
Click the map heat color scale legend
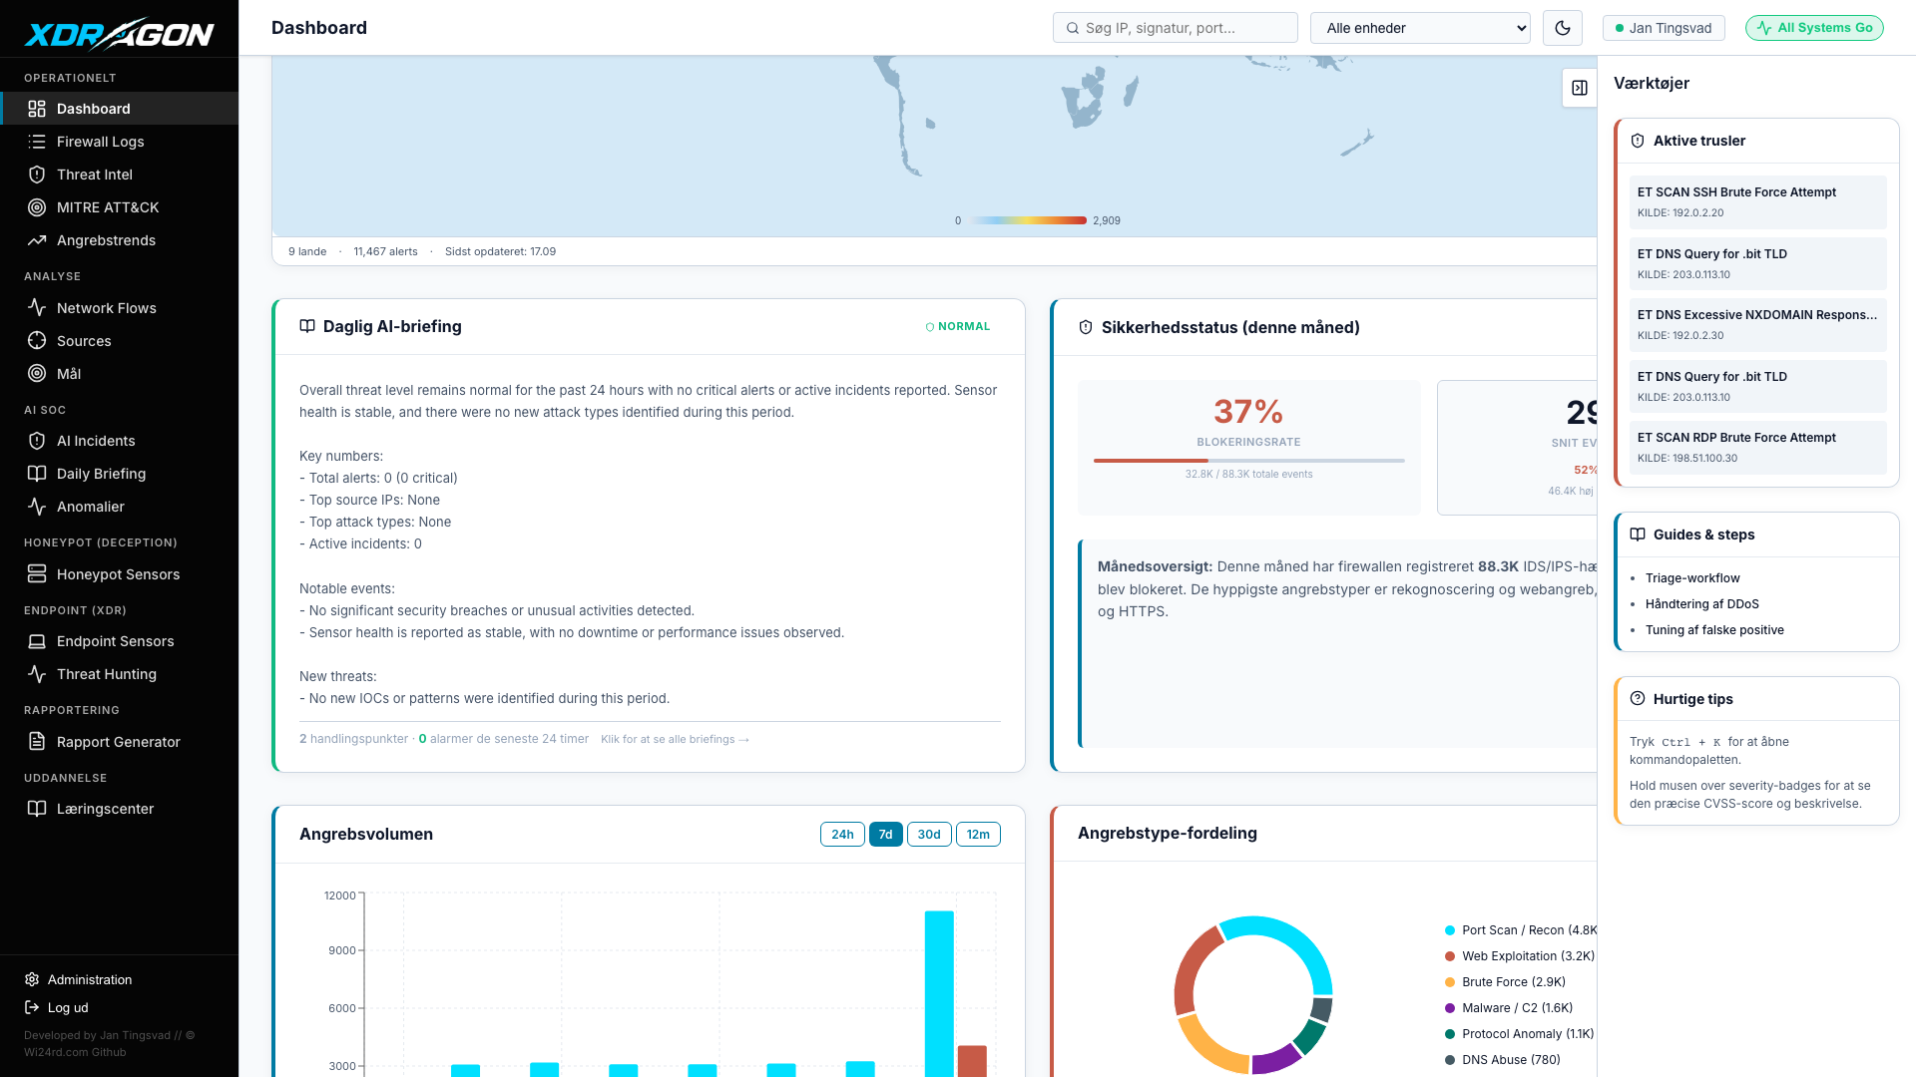coord(1029,220)
